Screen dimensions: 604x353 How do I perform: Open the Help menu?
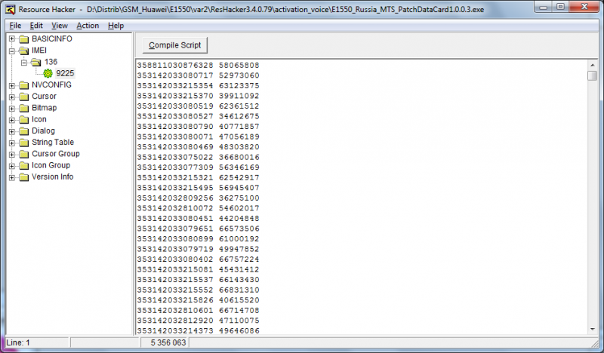point(116,26)
